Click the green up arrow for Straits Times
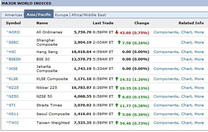The height and width of the screenshot is (132, 208). point(117,105)
